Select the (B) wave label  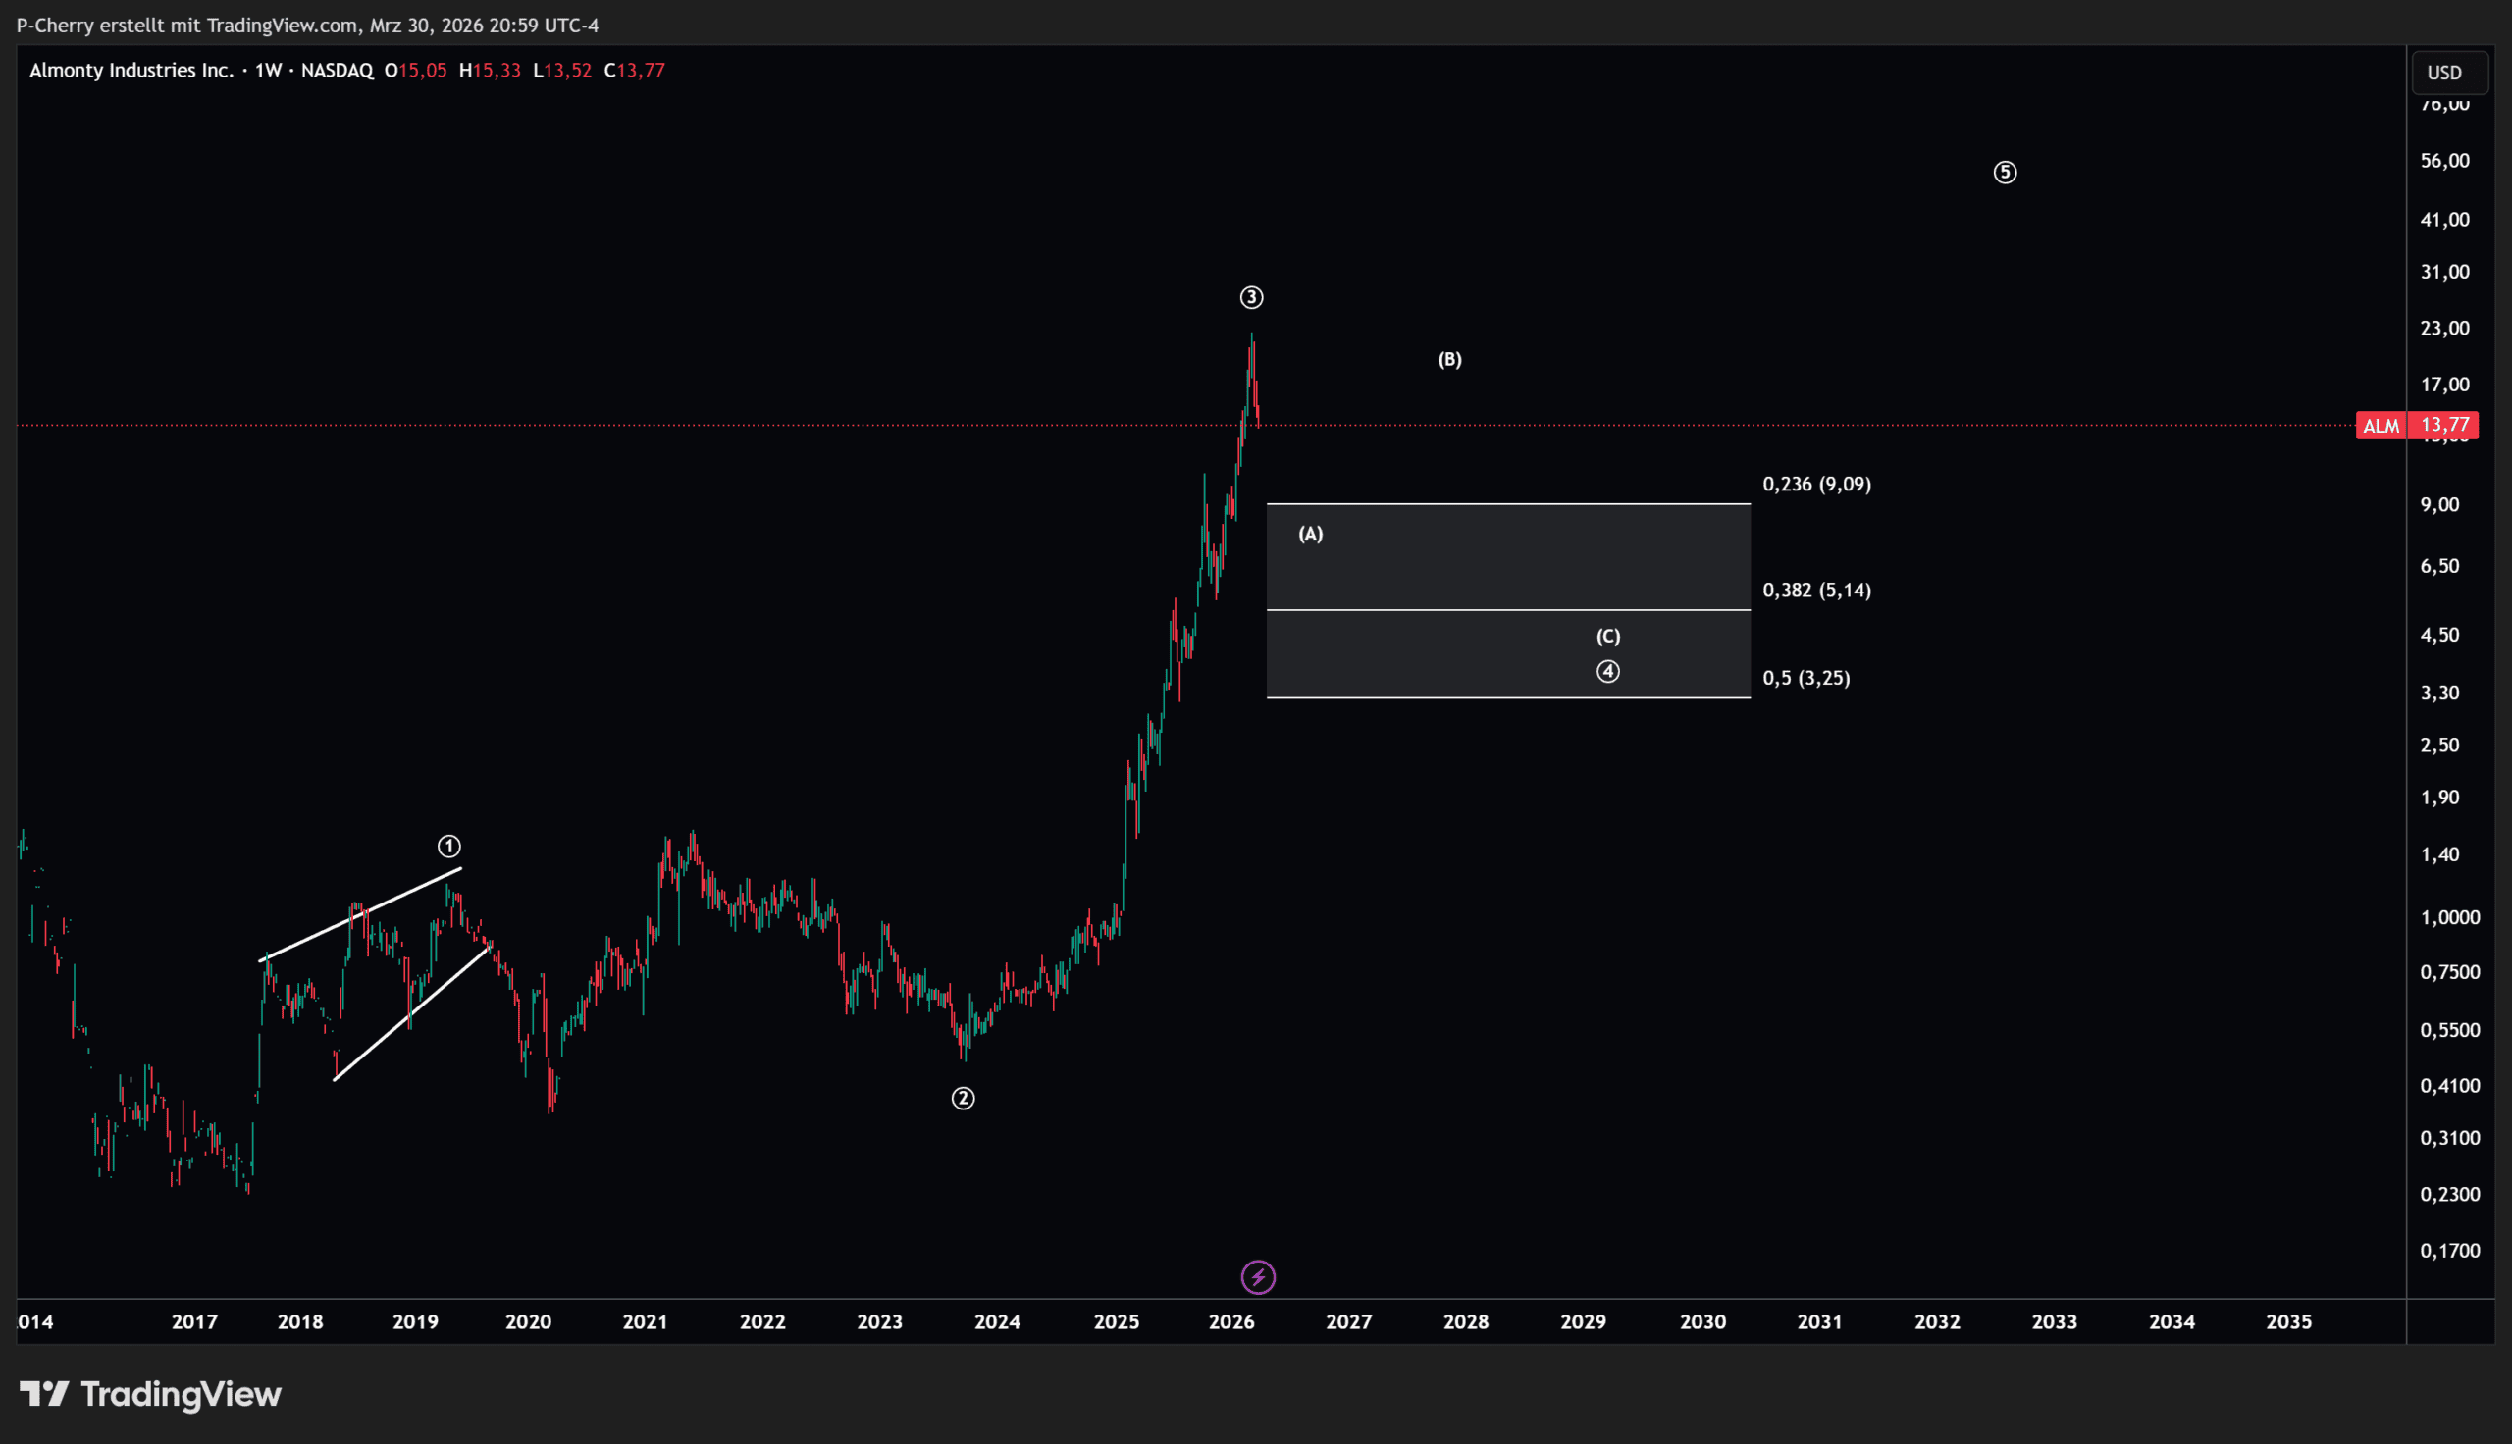pos(1449,359)
